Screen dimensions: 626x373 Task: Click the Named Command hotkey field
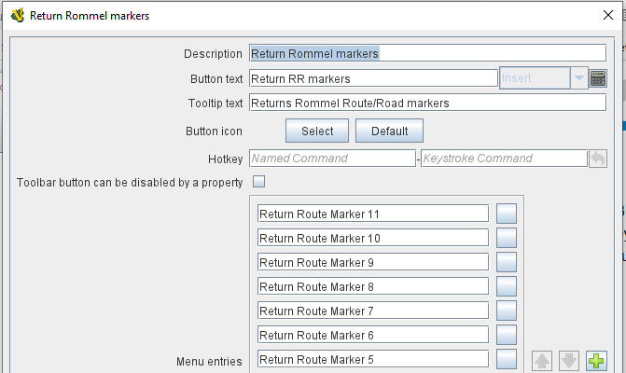pos(332,158)
